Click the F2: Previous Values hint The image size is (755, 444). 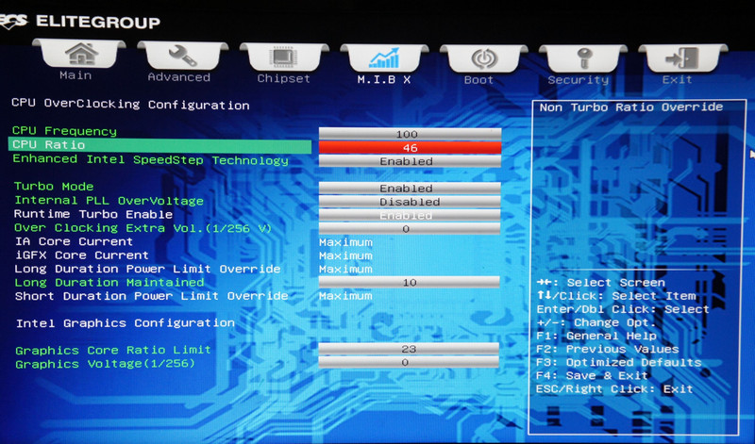[x=608, y=349]
